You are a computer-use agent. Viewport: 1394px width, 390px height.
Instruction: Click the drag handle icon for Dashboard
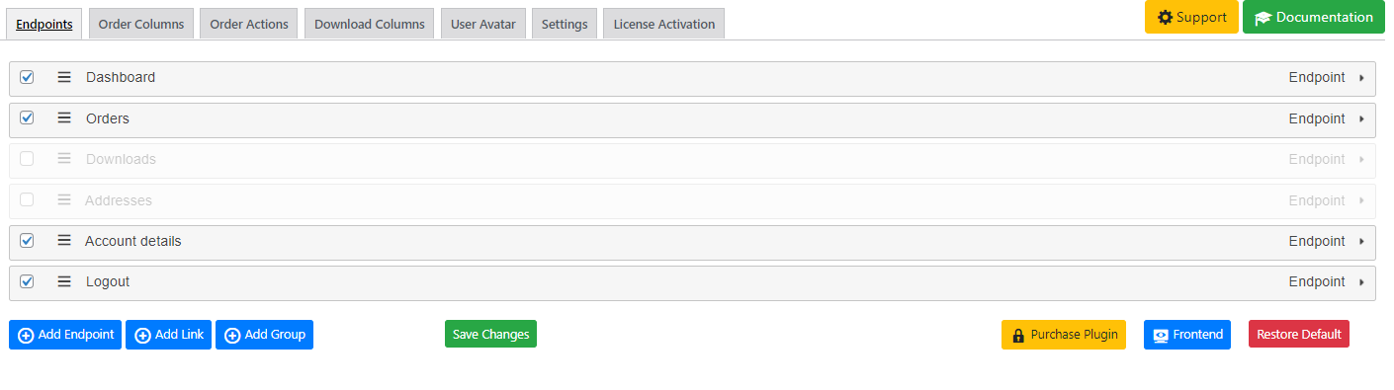point(64,77)
